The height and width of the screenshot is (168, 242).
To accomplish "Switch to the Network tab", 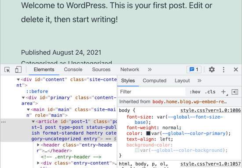I will coord(130,70).
